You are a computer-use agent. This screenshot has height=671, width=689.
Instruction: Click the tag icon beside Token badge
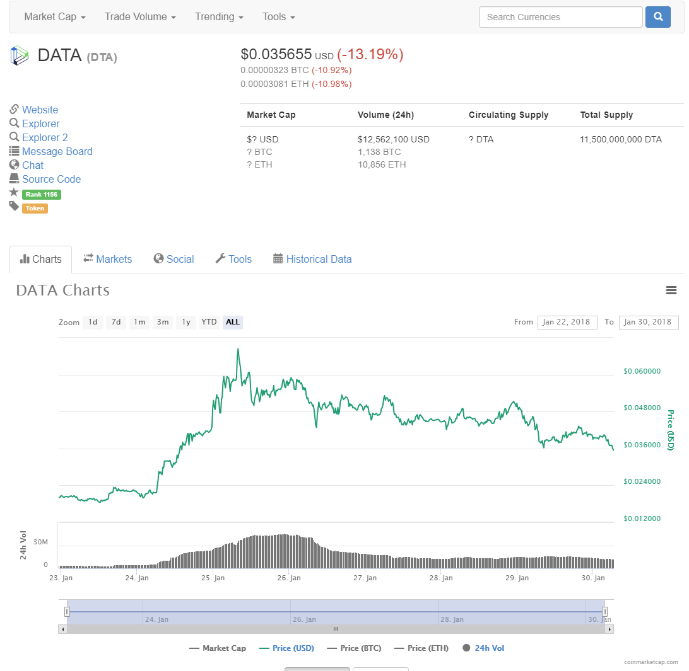(x=14, y=206)
